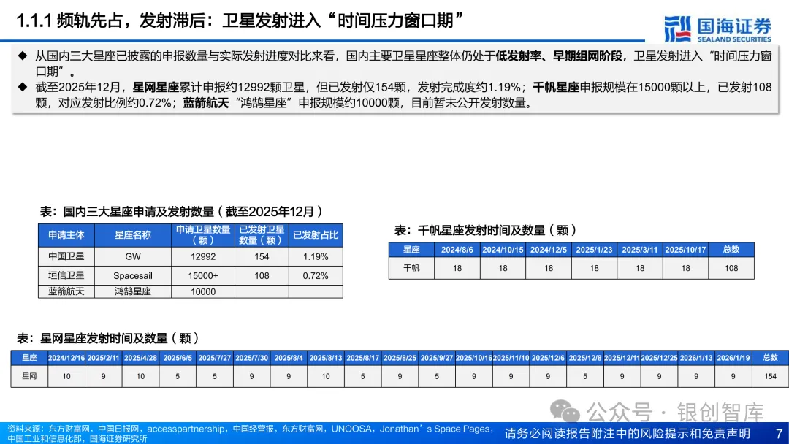Screen dimensions: 789x444
Task: Select the 9 value under 2026/1/13
Action: pyautogui.click(x=696, y=376)
